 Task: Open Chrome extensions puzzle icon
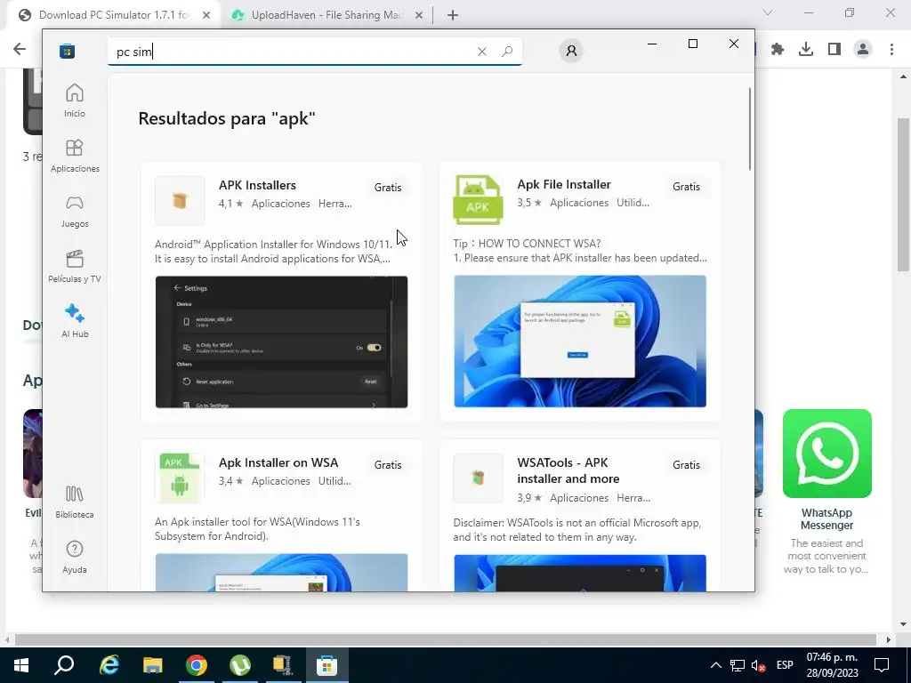[x=778, y=50]
